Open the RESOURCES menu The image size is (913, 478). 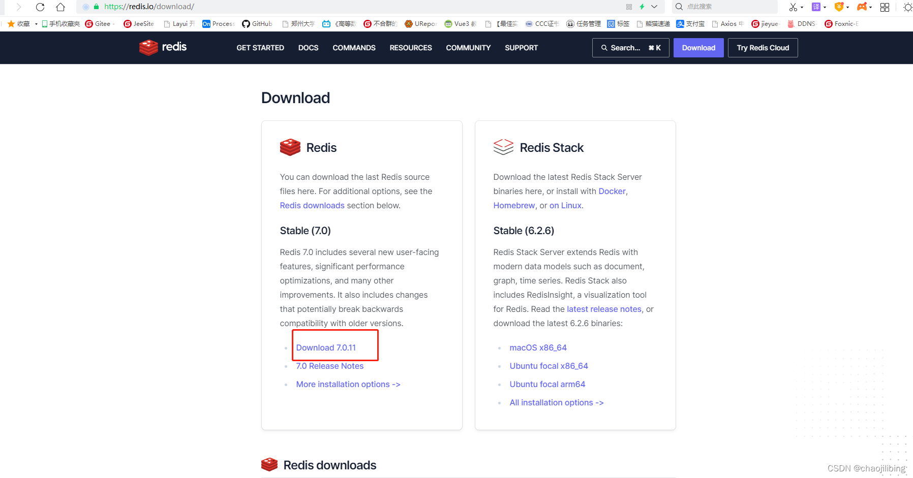coord(411,48)
